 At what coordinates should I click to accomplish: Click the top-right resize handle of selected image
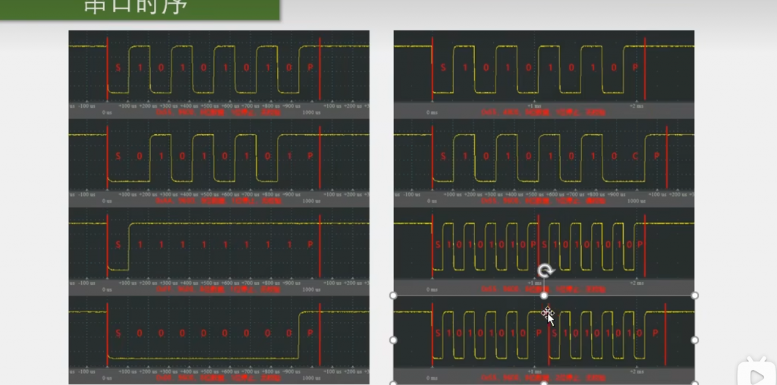tap(694, 296)
